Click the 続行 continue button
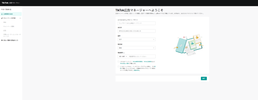Viewport: 258px width, 100px height. (x=204, y=78)
